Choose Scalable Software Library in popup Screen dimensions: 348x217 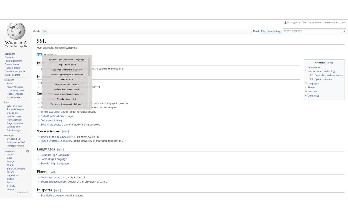pos(67,69)
